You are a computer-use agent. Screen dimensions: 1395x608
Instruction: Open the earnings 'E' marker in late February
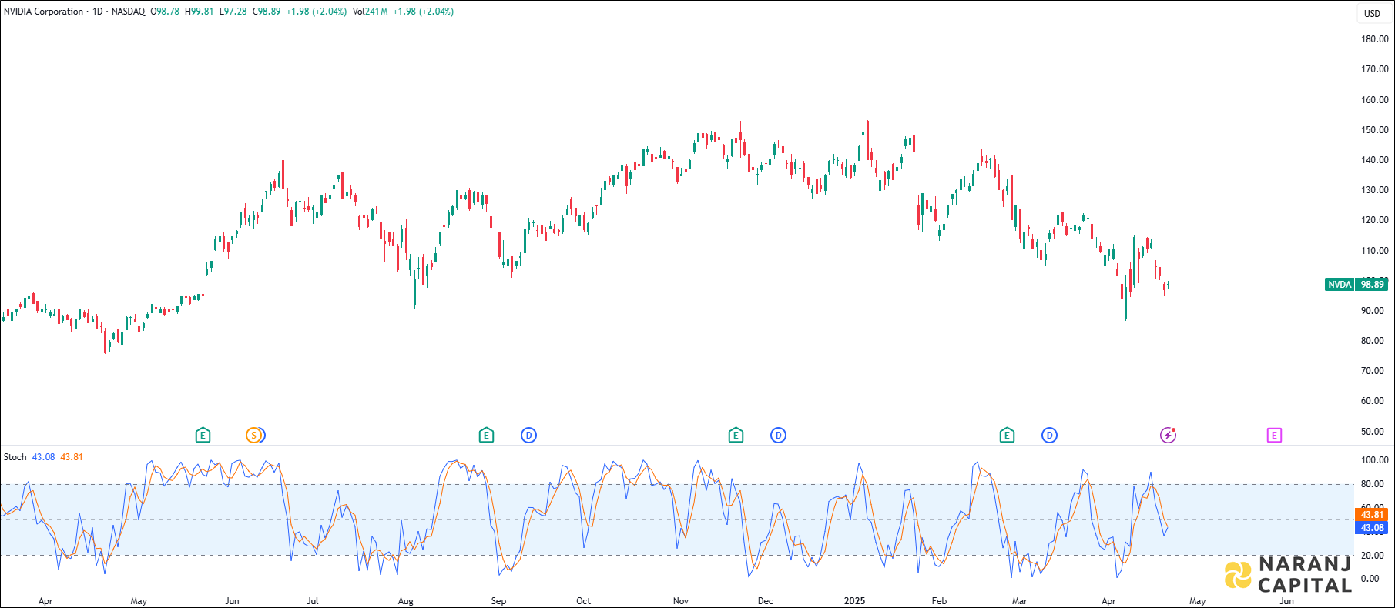point(1007,436)
